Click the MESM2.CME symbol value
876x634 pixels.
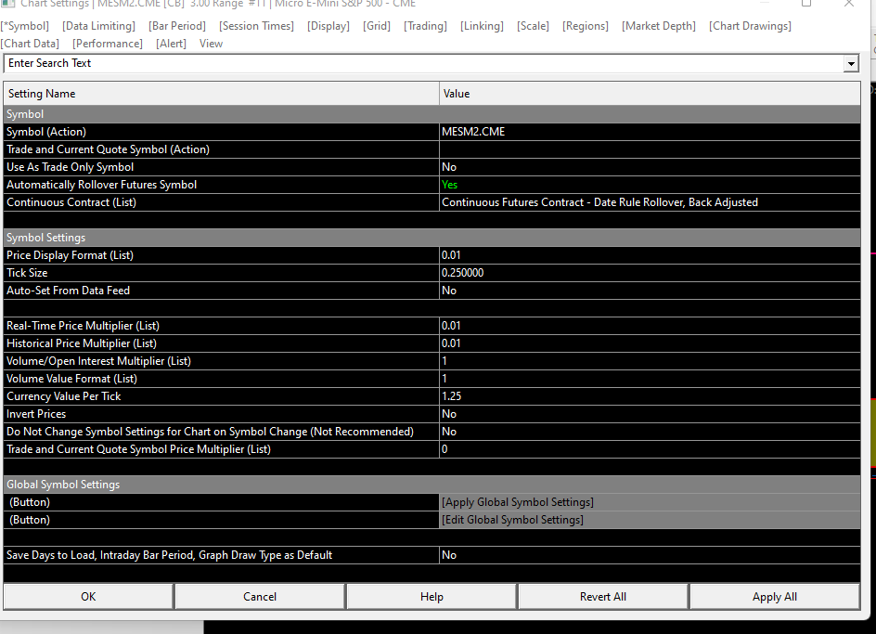tap(650, 132)
